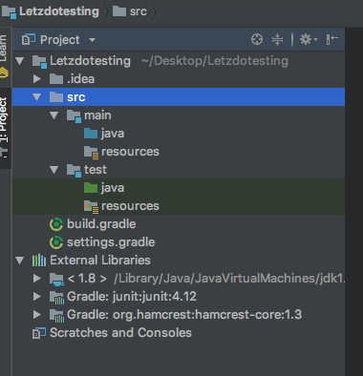Image resolution: width=363 pixels, height=376 pixels.
Task: Click the src folder icon in breadcrumb
Action: click(x=119, y=11)
